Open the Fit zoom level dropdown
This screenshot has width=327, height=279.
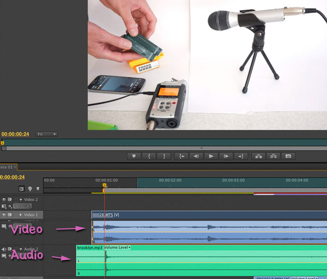click(x=46, y=134)
